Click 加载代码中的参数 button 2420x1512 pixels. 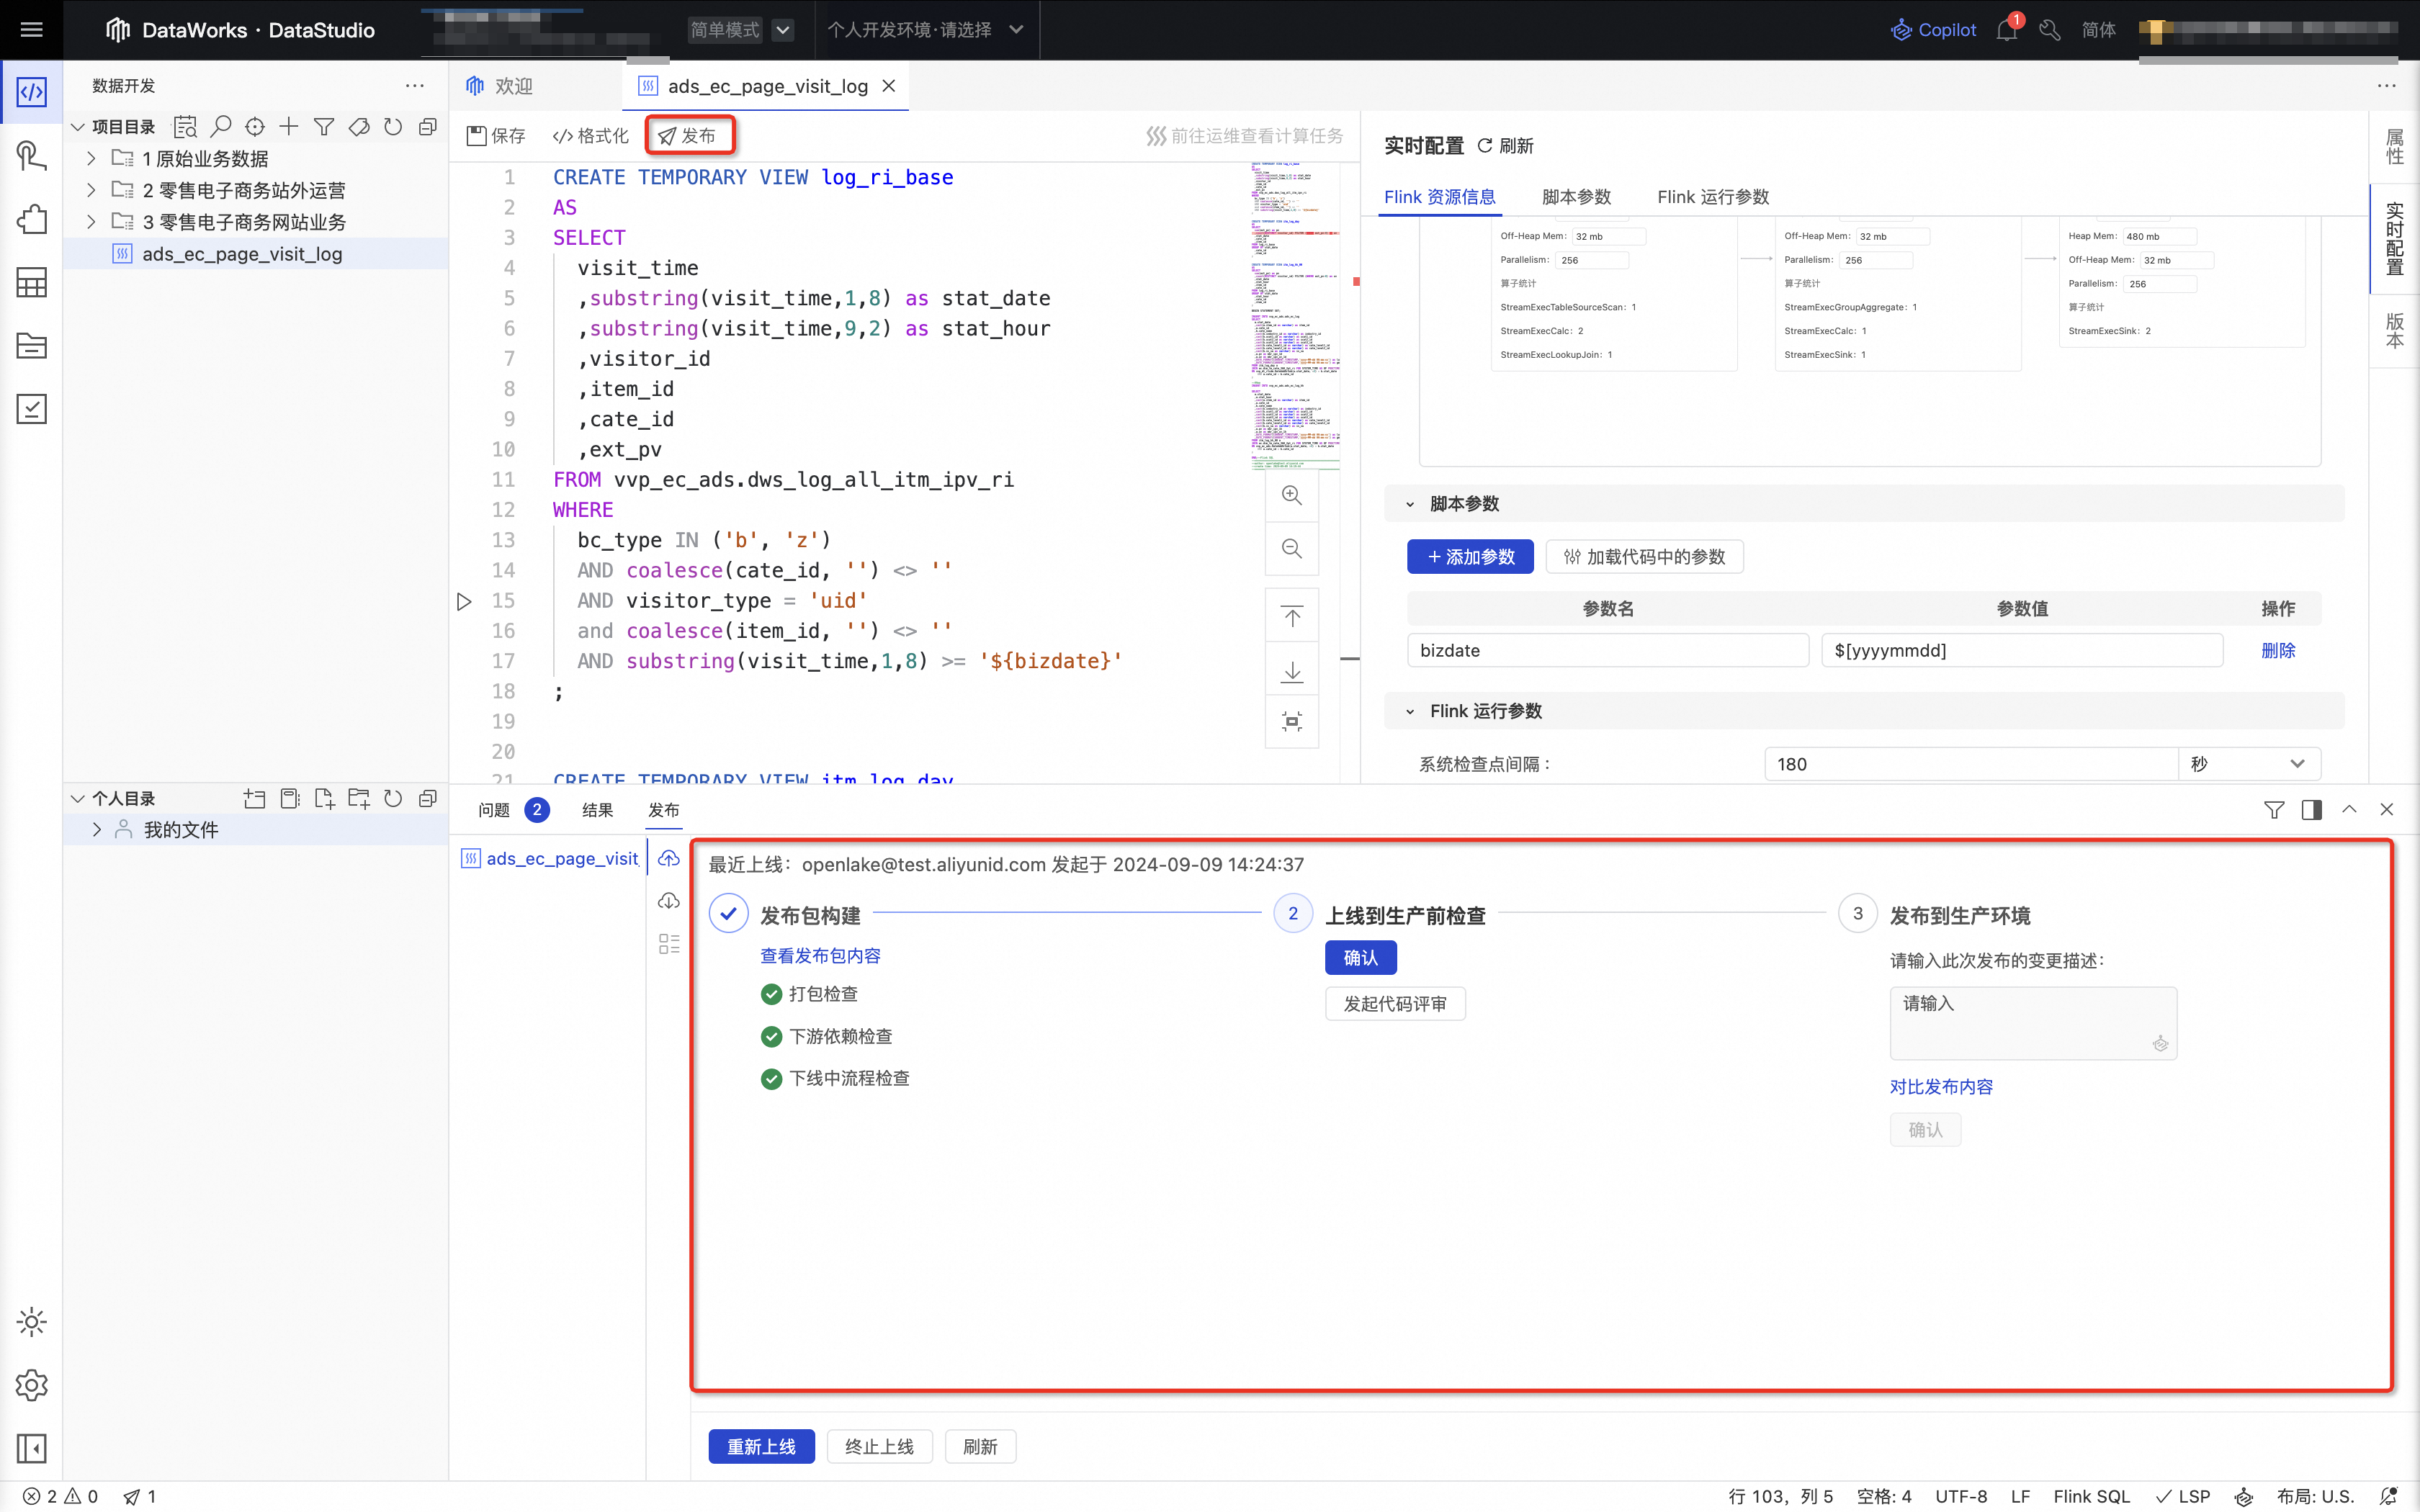(1644, 557)
